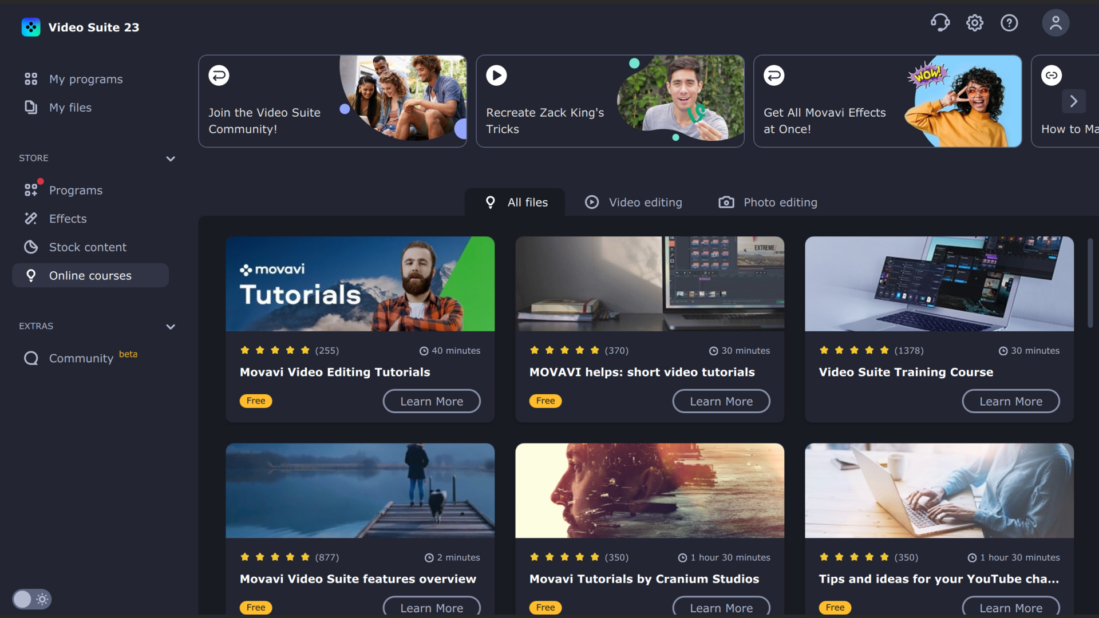Image resolution: width=1099 pixels, height=618 pixels.
Task: Select Programs under the Store section
Action: (76, 190)
